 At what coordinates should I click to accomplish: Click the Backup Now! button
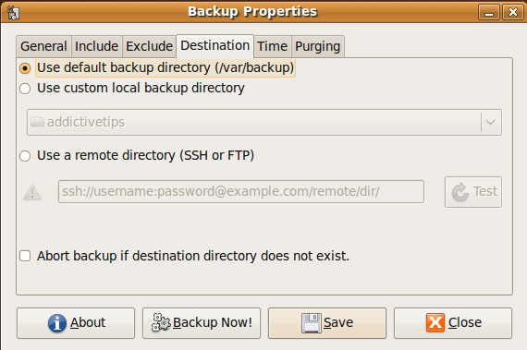click(202, 323)
